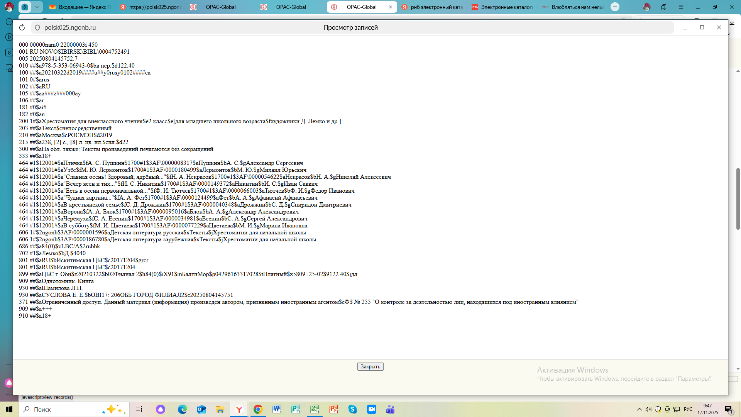Open the browser downloads arrow icon

[x=732, y=22]
